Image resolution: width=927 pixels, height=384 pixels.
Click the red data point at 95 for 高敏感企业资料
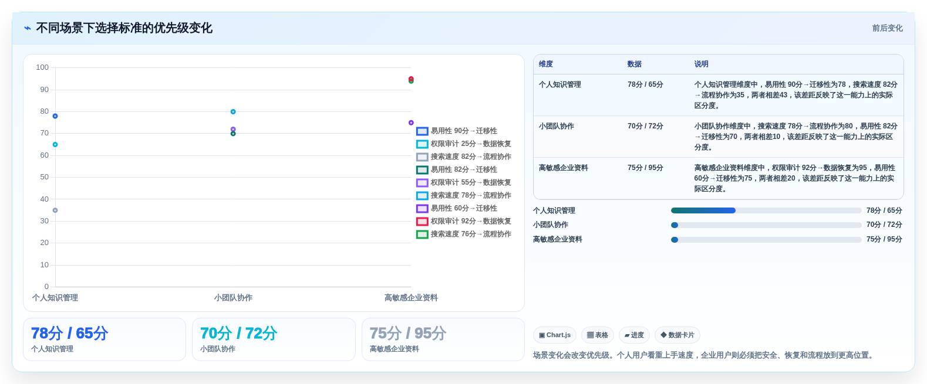pyautogui.click(x=411, y=79)
